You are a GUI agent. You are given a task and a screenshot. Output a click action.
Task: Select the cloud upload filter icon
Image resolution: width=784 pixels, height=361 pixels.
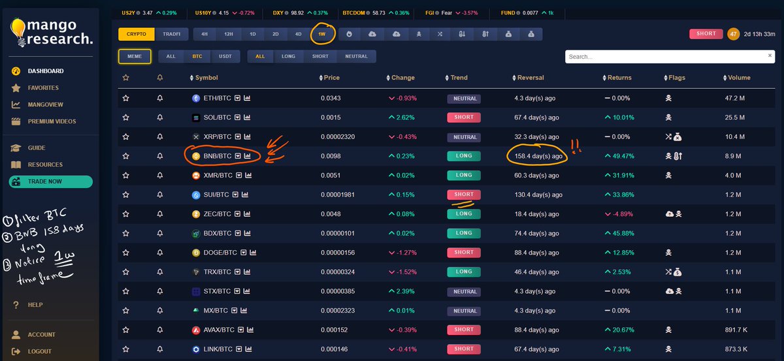(x=395, y=34)
